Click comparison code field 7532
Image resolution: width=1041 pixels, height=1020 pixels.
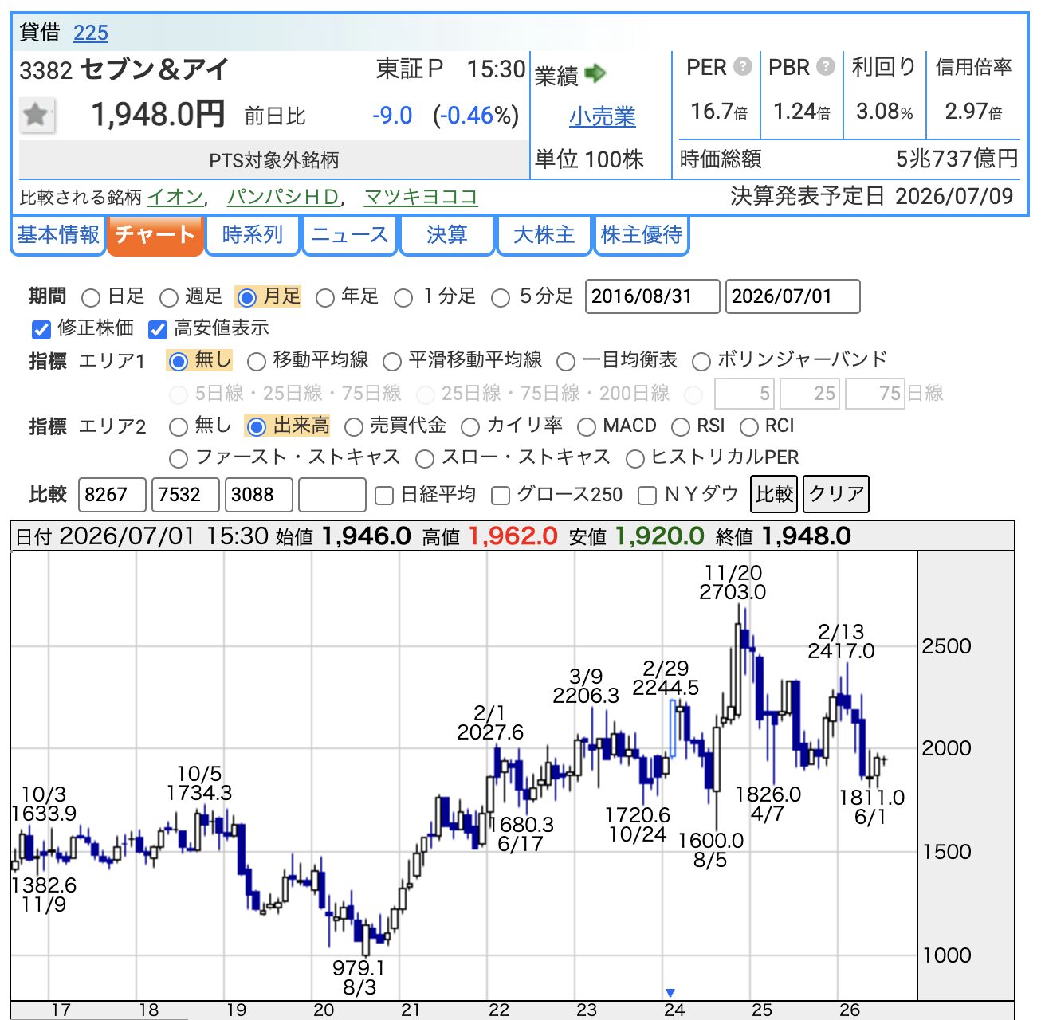click(x=186, y=495)
